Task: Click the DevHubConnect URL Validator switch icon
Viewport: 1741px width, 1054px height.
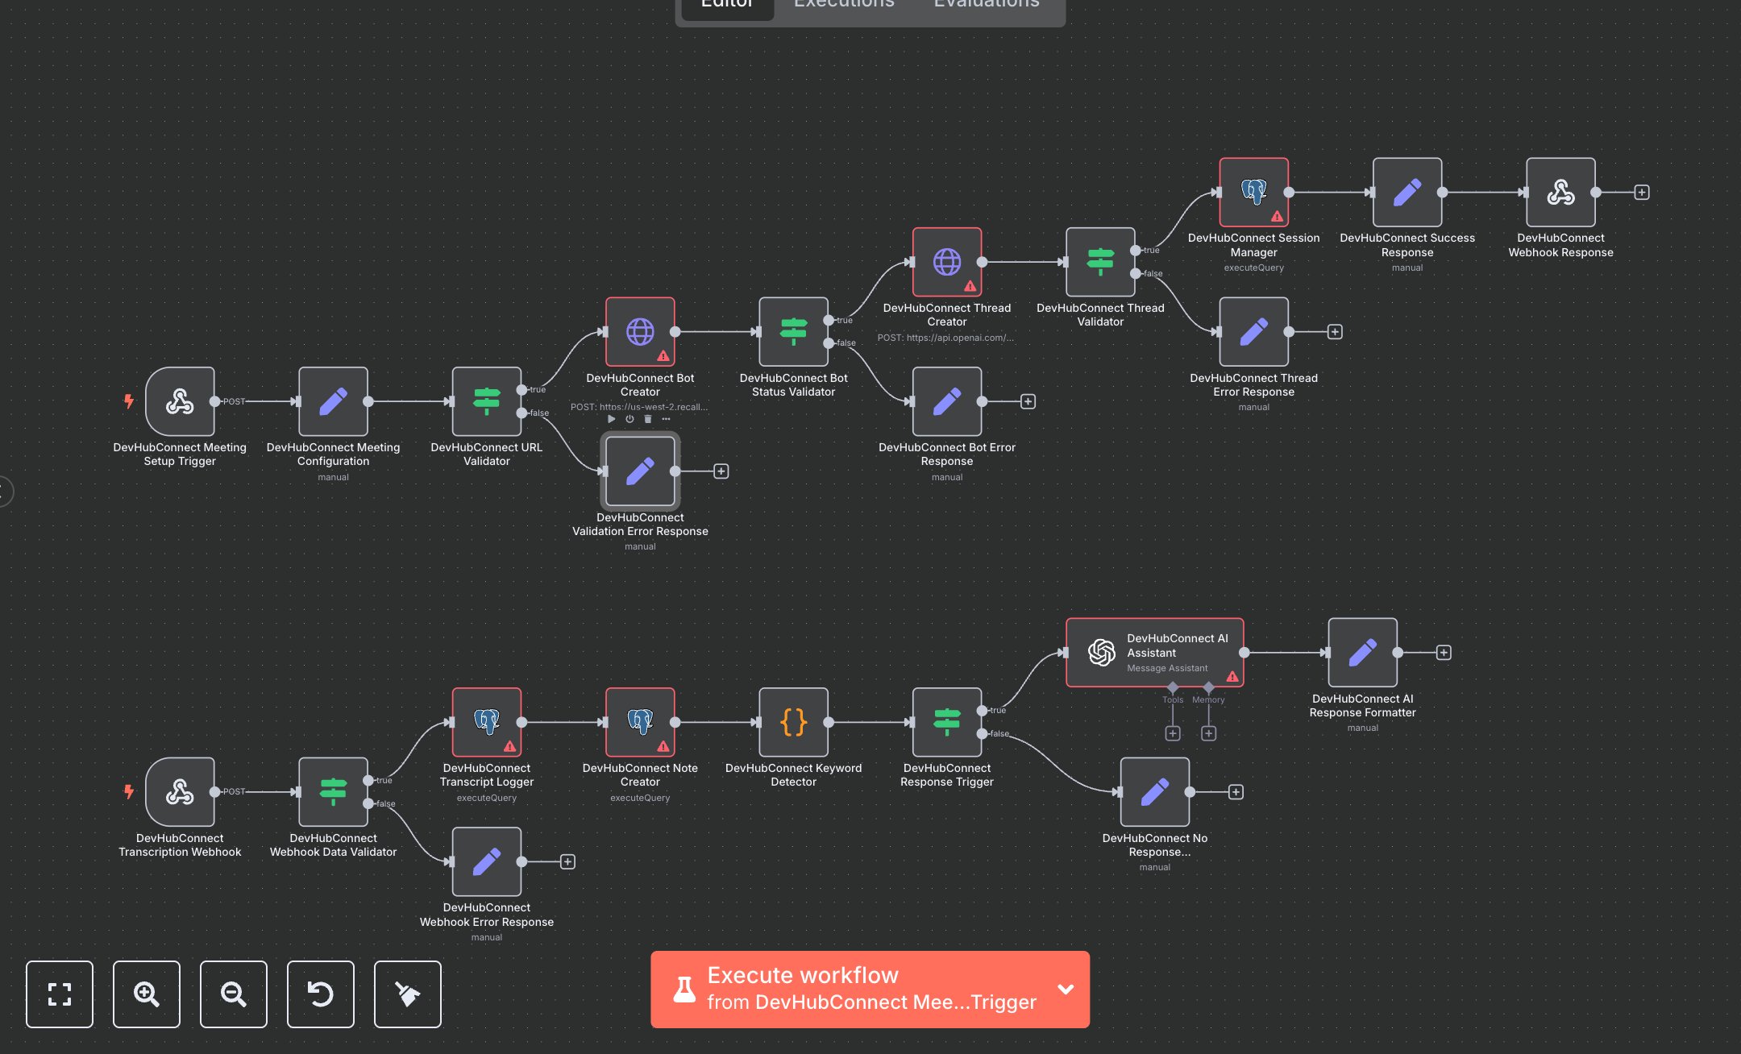Action: [x=487, y=403]
